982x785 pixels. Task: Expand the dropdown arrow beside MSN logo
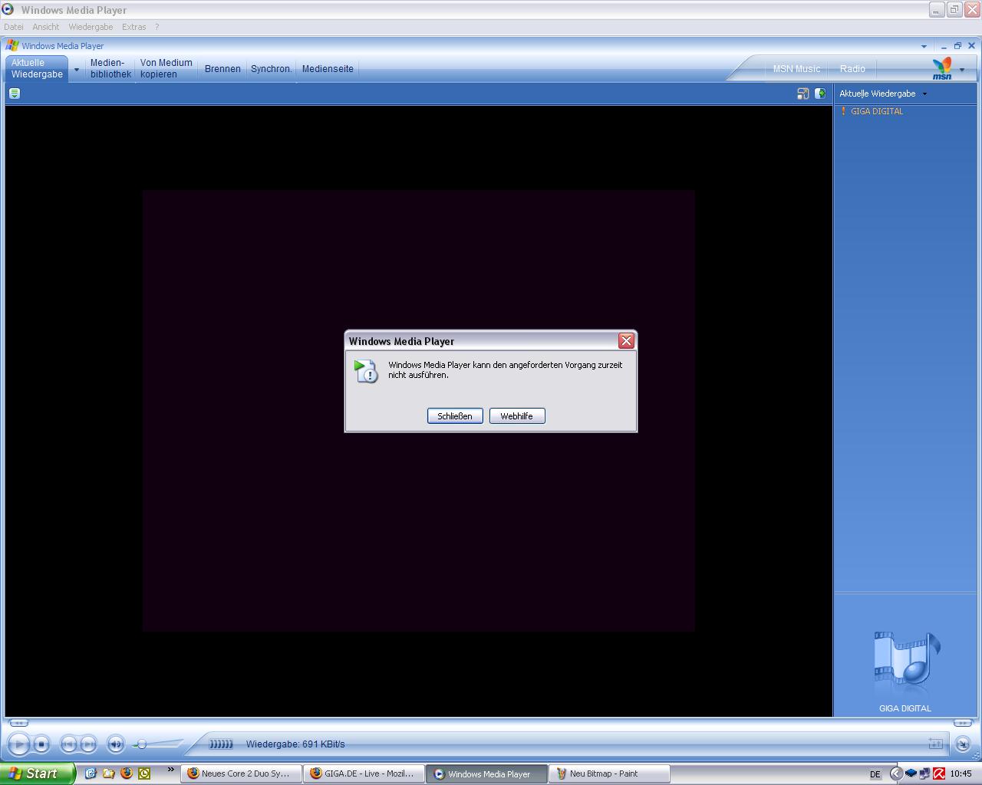click(962, 70)
